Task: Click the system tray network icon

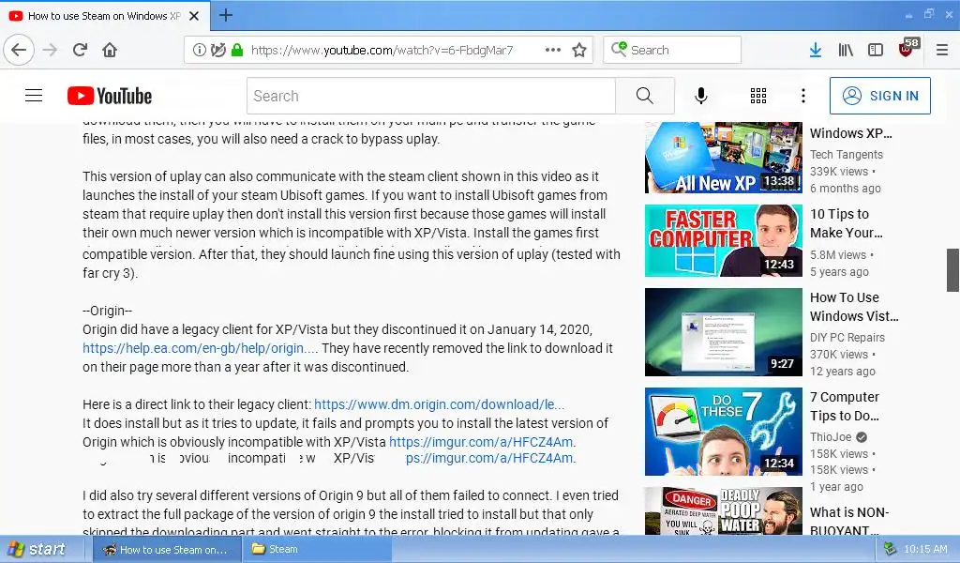Action: (x=891, y=549)
